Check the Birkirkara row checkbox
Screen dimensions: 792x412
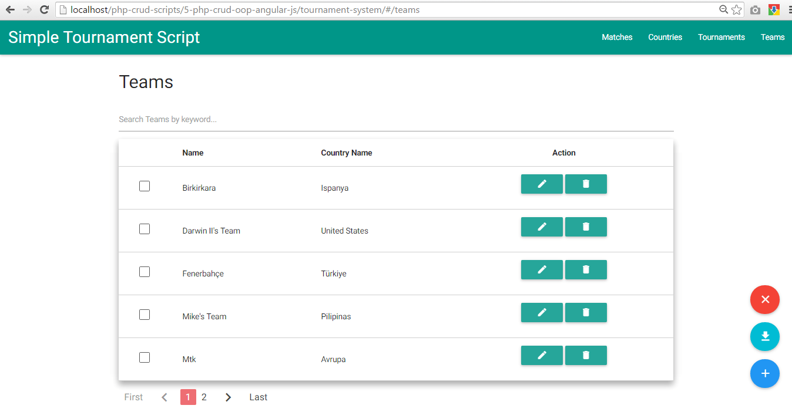click(x=145, y=186)
